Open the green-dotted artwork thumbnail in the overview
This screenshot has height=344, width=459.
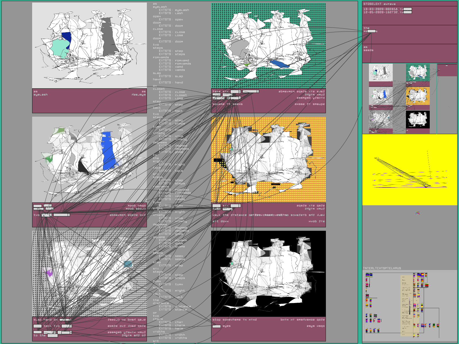point(418,73)
